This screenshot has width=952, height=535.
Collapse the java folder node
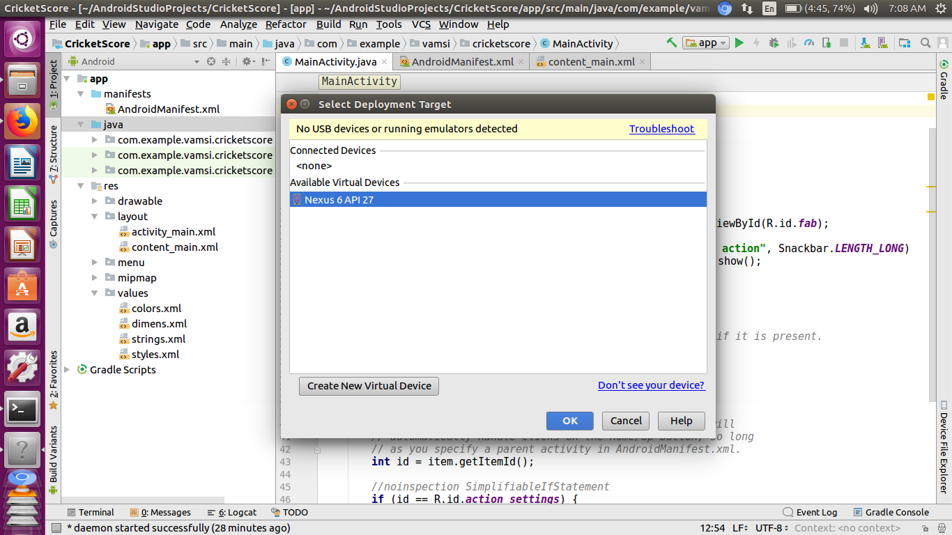point(81,125)
